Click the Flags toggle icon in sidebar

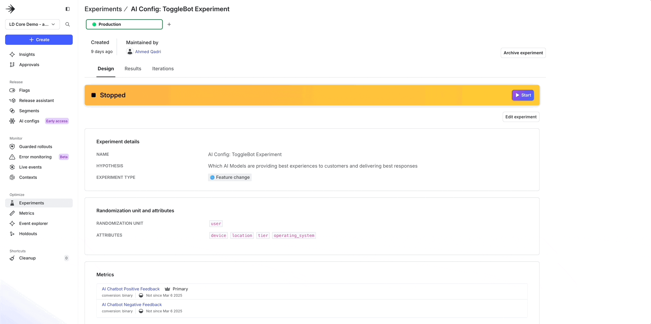12,90
